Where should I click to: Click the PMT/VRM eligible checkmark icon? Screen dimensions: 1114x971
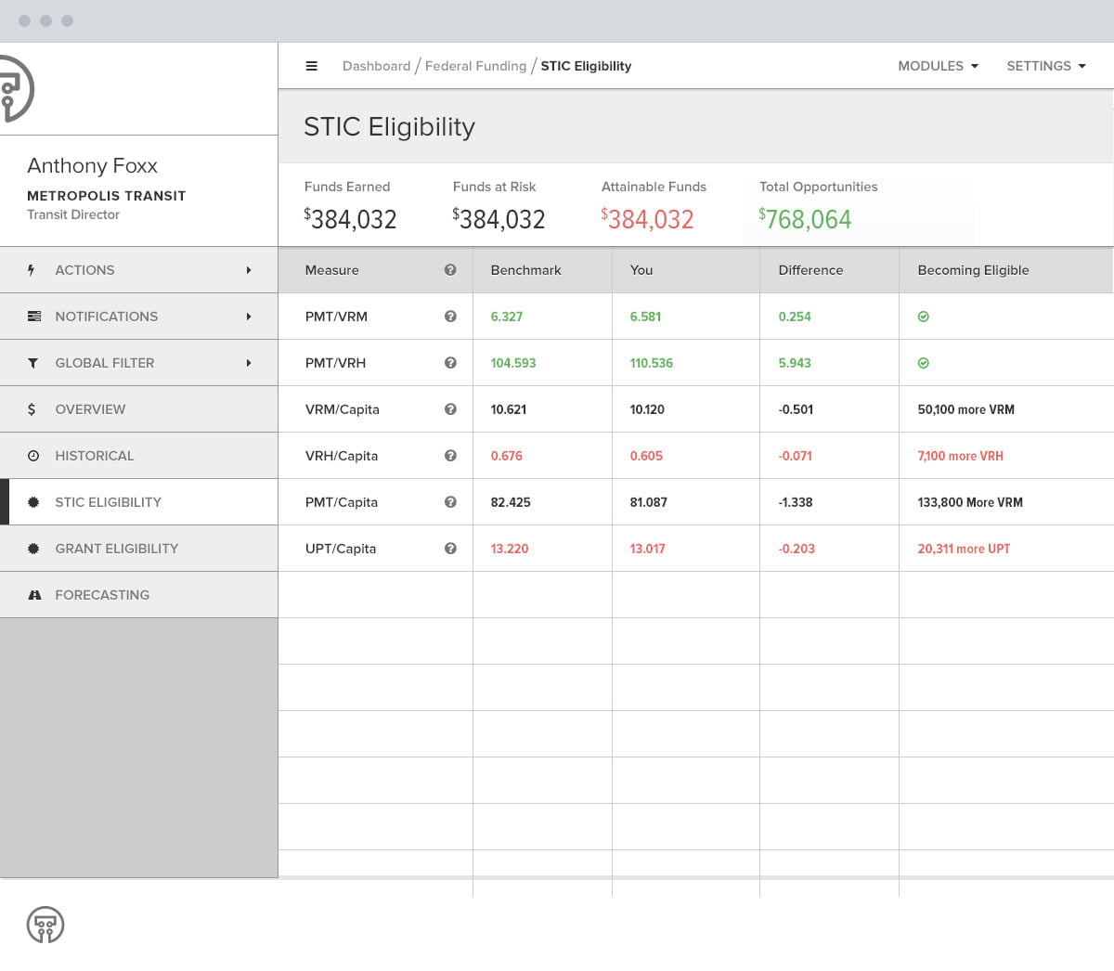click(x=924, y=317)
